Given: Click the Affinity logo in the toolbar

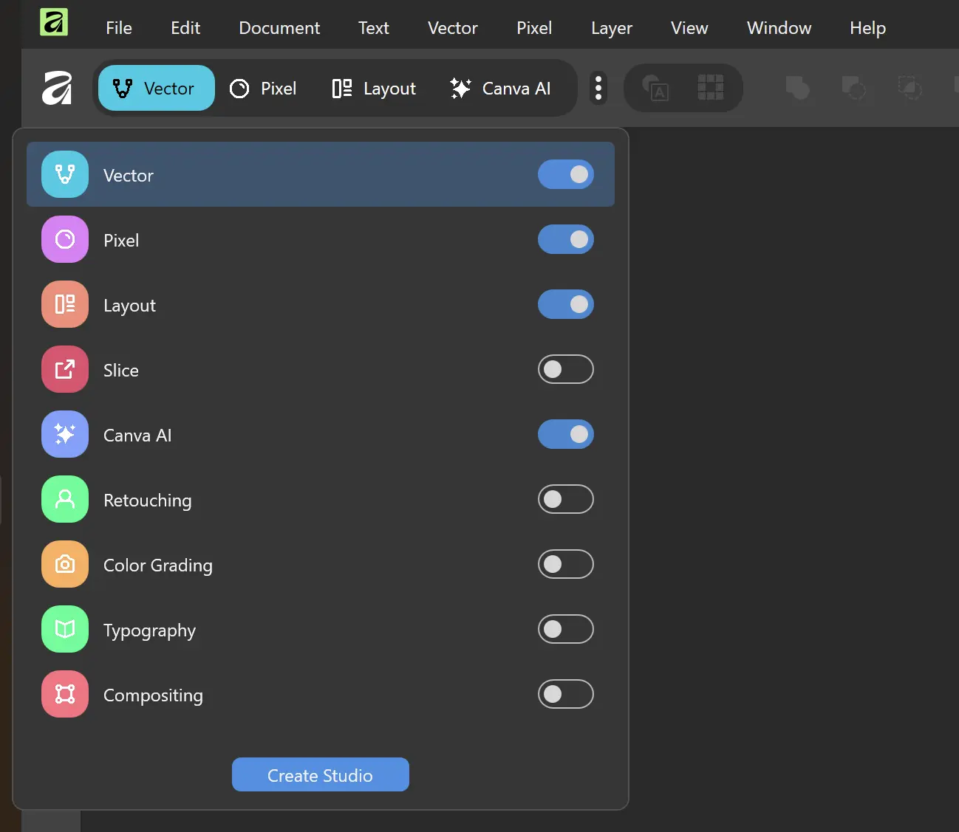Looking at the screenshot, I should (57, 89).
